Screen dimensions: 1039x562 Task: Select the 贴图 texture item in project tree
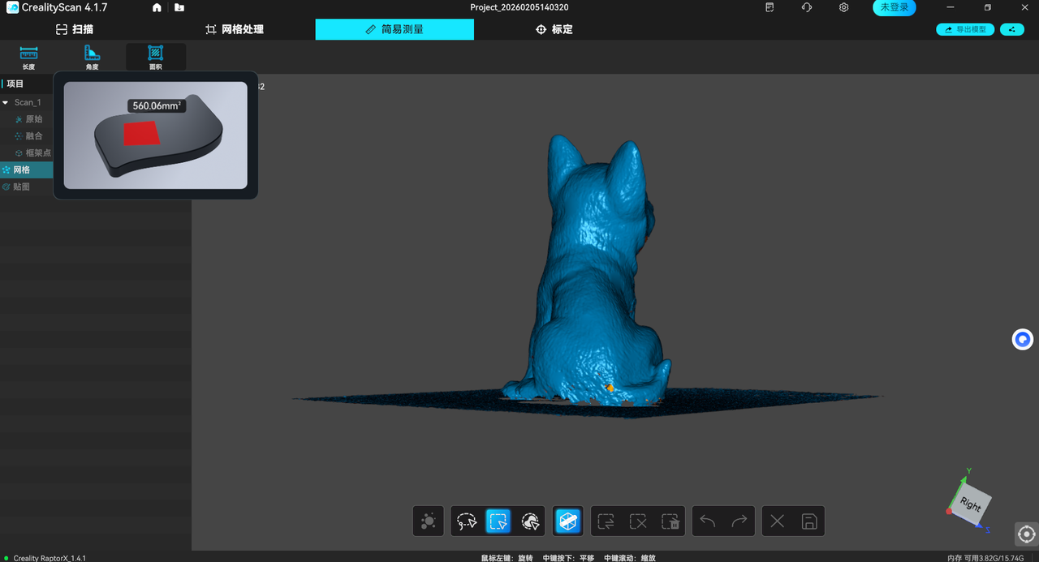tap(22, 187)
